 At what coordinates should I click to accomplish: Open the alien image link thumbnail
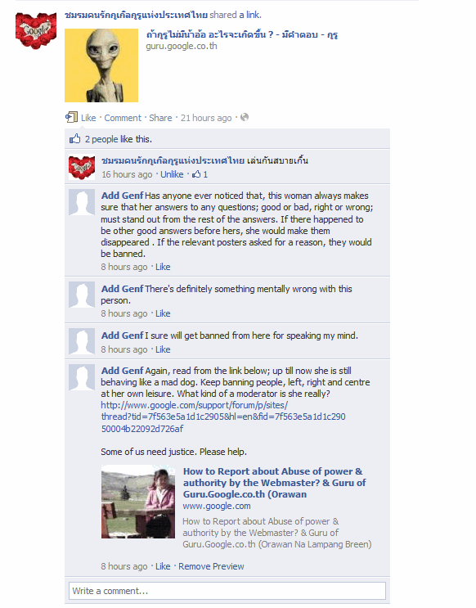[x=101, y=65]
